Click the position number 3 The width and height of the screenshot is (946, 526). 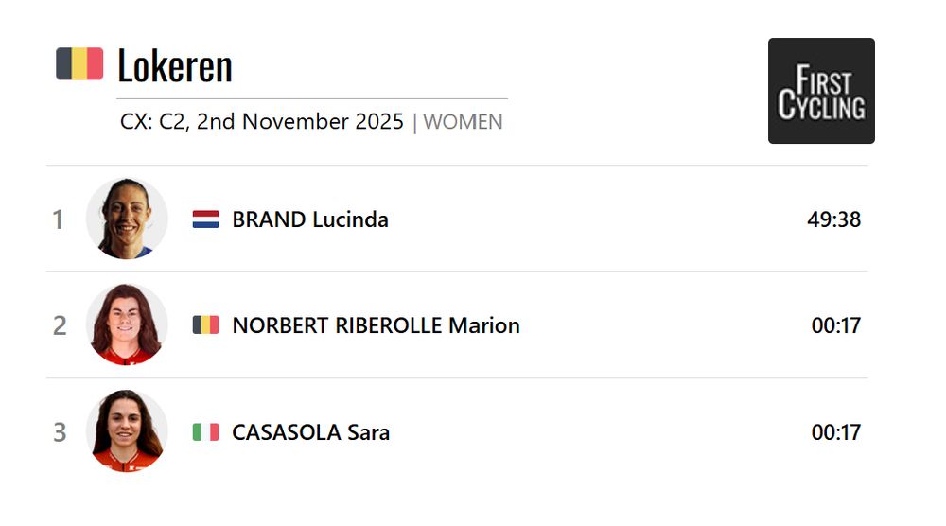coord(60,432)
